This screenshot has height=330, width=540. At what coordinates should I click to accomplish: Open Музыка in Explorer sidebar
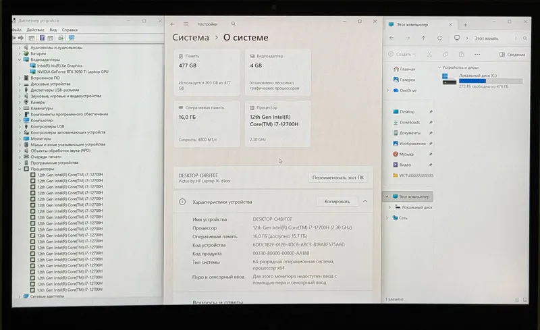pos(403,154)
